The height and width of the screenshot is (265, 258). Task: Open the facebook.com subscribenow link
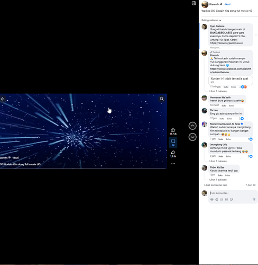[x=231, y=70]
